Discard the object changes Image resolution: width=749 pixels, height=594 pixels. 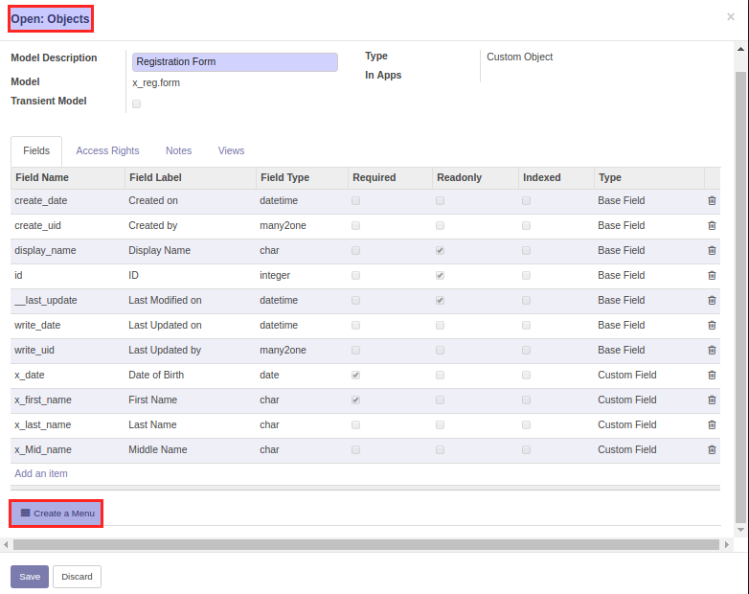(x=77, y=577)
